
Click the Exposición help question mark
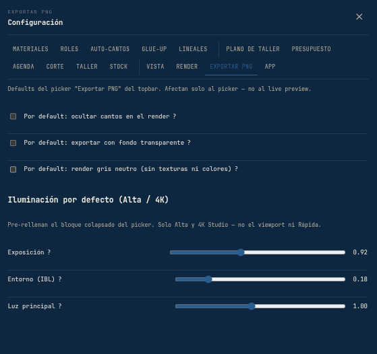tap(49, 252)
